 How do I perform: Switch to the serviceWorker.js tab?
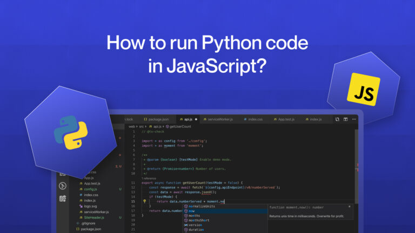pyautogui.click(x=219, y=119)
